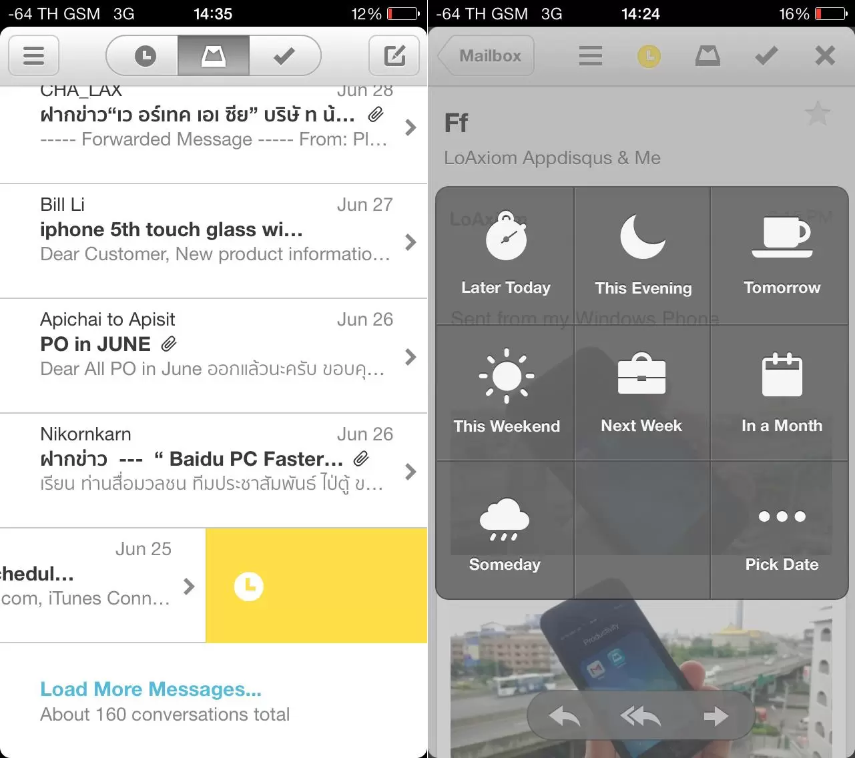
Task: Open the hamburger menu in left inbox screen
Action: coord(33,55)
